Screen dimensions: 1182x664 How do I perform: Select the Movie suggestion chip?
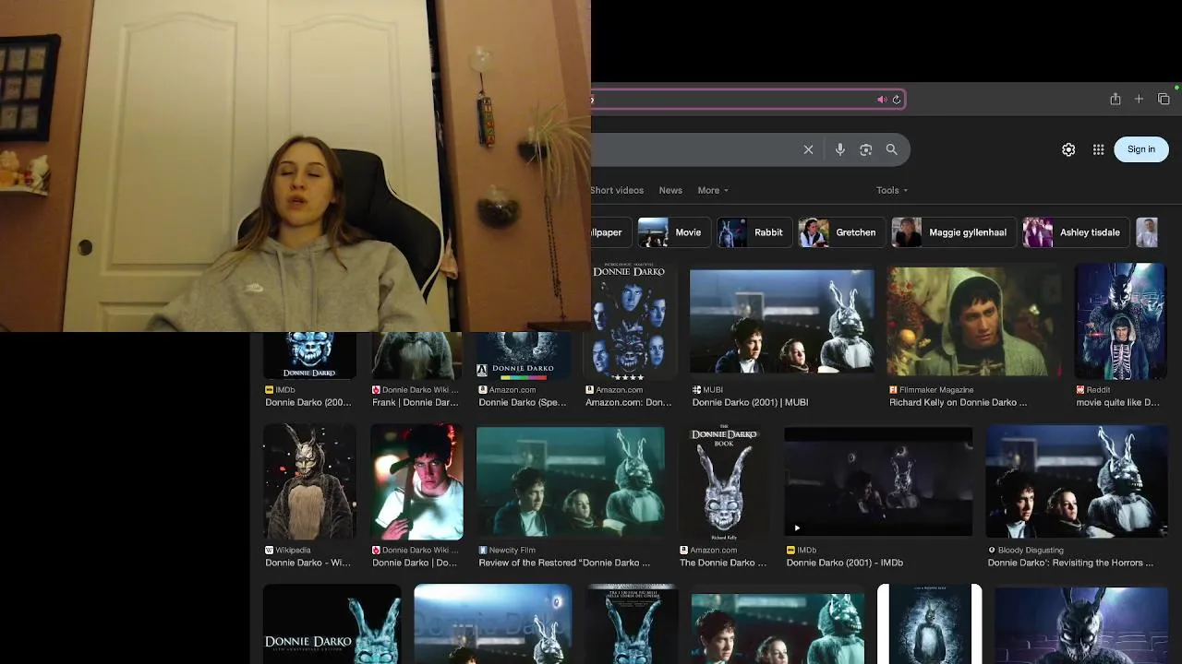click(673, 232)
